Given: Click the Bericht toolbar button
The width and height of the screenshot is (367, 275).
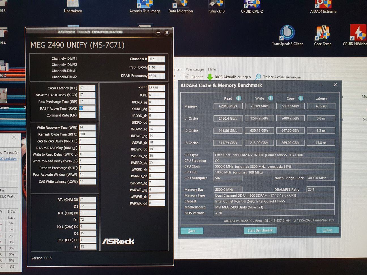Looking at the screenshot, I should click(x=193, y=77).
